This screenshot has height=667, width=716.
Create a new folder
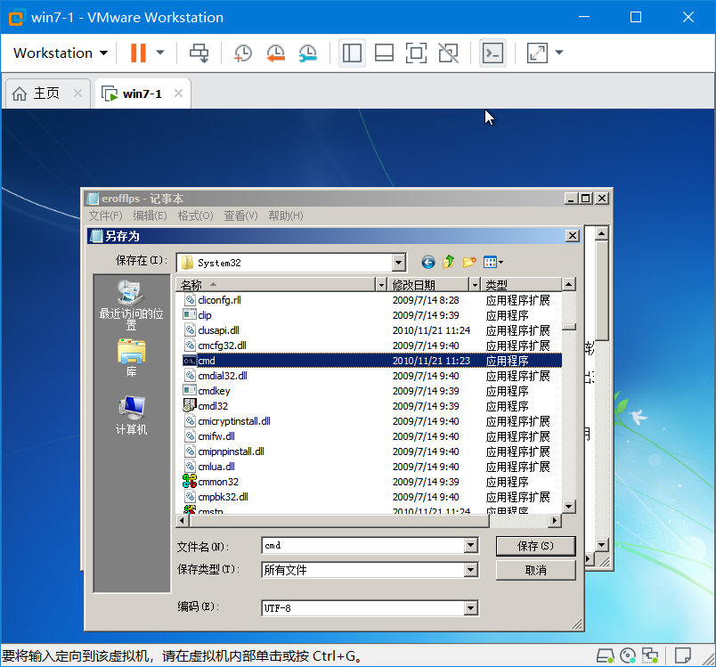click(469, 262)
